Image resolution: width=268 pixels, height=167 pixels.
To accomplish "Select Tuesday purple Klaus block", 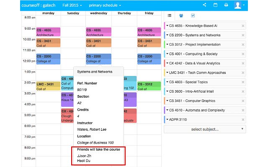I will coord(67,99).
